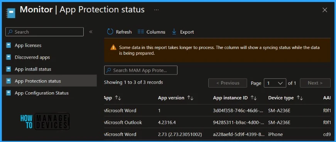Image resolution: width=336 pixels, height=142 pixels.
Task: Open the Page number dropdown
Action: tap(275, 83)
